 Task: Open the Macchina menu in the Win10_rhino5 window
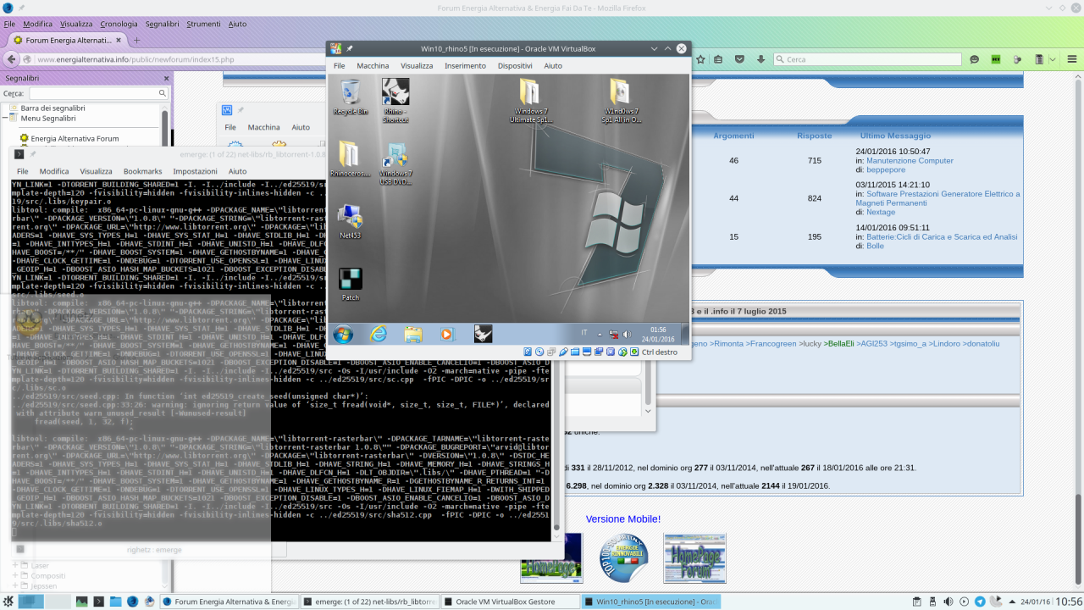coord(373,65)
